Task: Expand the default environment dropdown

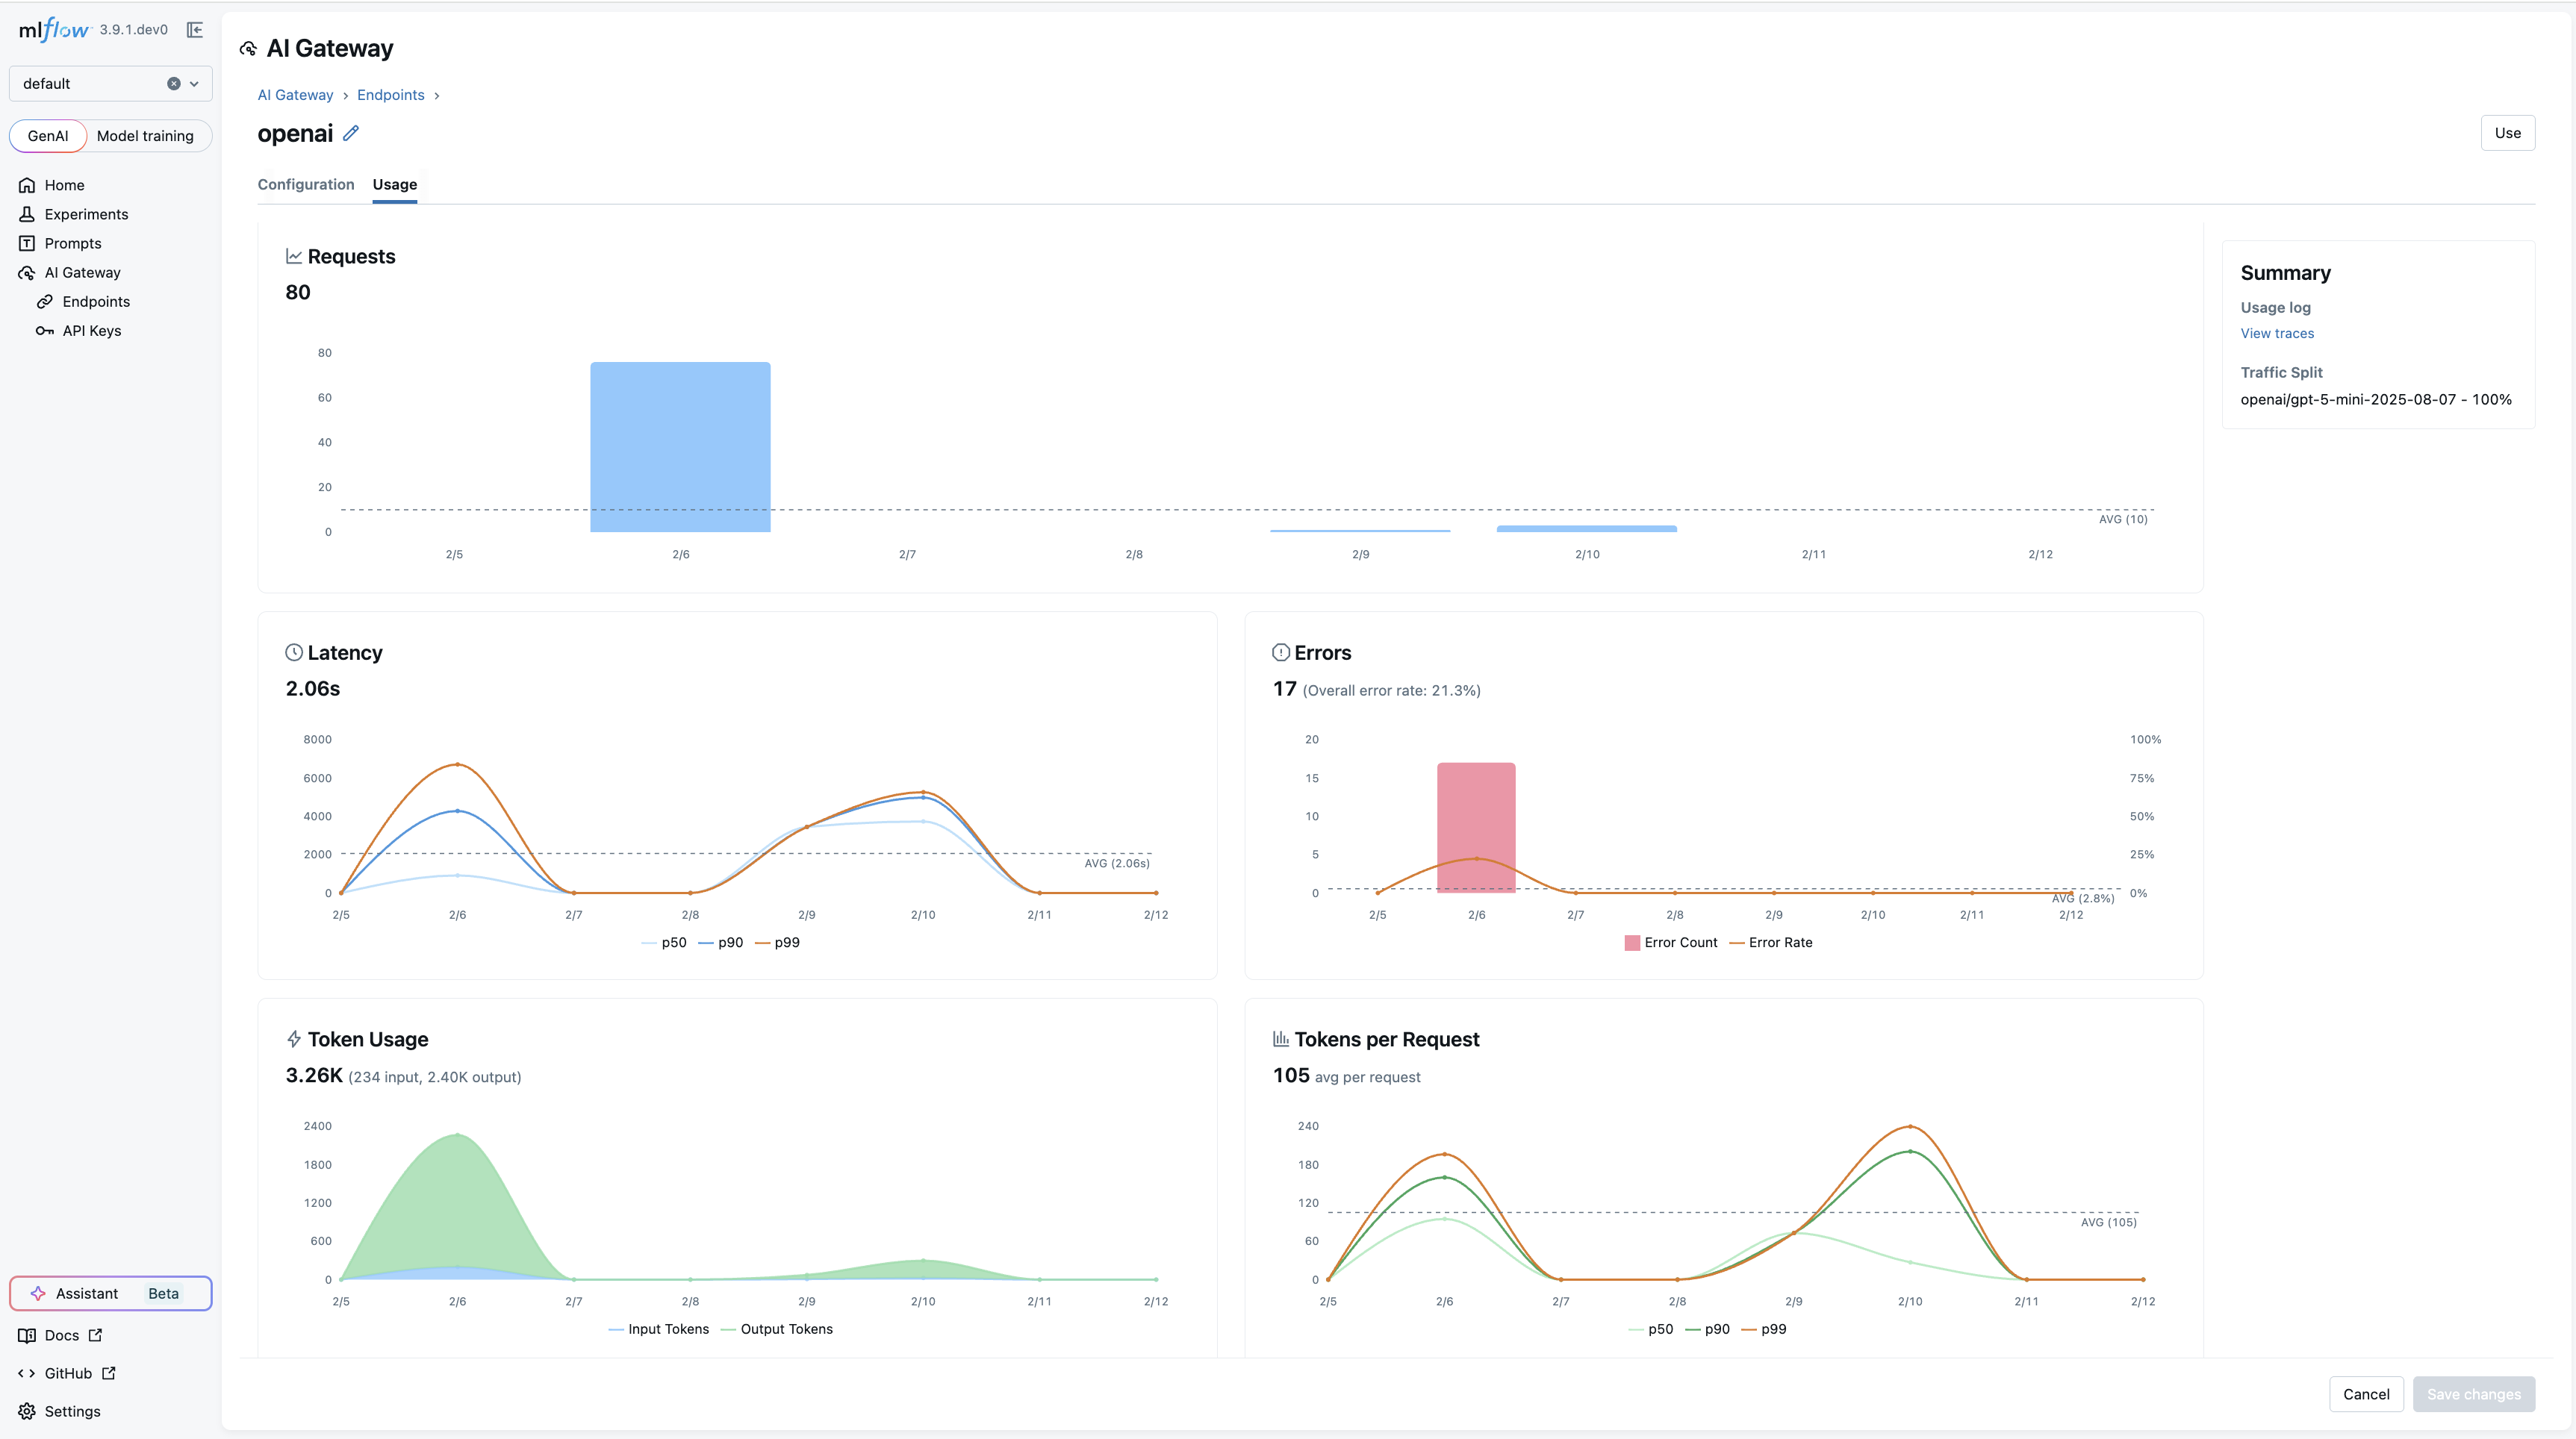Action: 196,83
